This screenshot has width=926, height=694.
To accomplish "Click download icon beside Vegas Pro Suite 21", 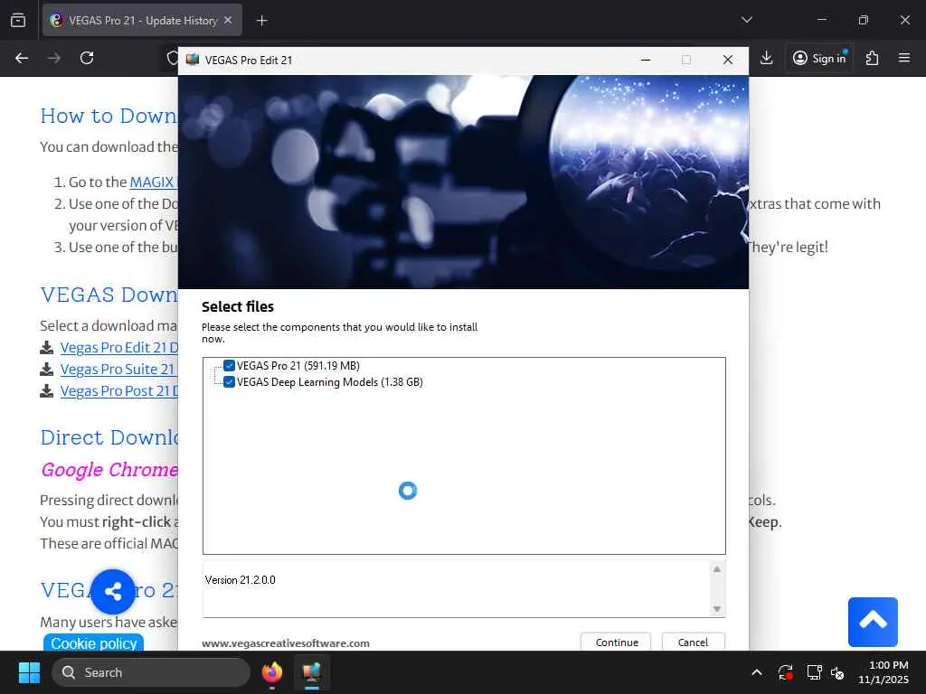I will point(47,369).
